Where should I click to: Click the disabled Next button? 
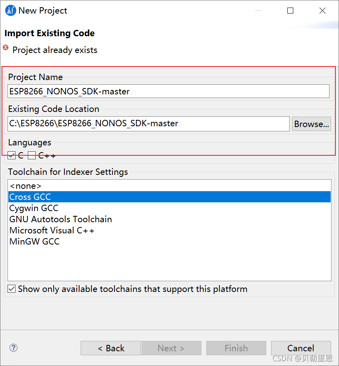pyautogui.click(x=171, y=348)
